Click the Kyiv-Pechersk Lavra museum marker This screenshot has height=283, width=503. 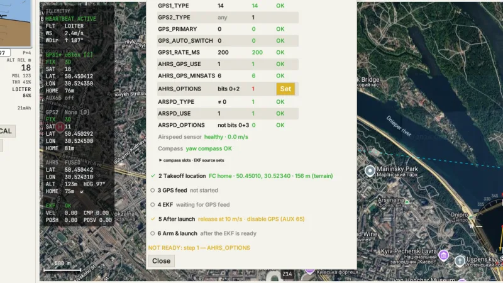click(x=444, y=255)
